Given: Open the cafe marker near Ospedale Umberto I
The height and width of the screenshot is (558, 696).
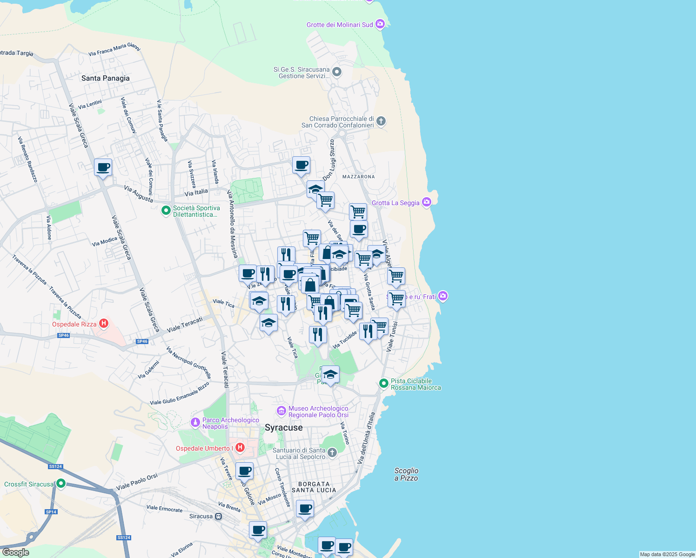Looking at the screenshot, I should (244, 471).
